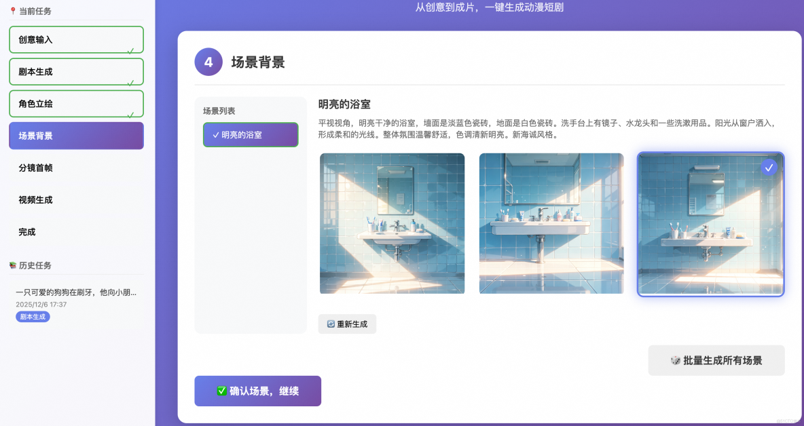Click the checkmark inside 剧本生成 step card
The height and width of the screenshot is (426, 804).
131,83
